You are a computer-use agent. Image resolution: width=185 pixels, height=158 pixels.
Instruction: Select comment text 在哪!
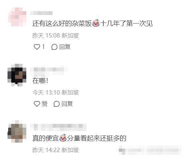click(40, 81)
